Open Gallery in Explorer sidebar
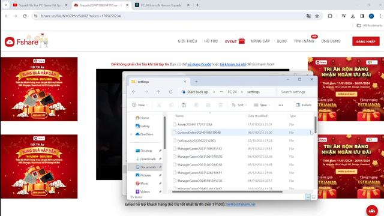The width and height of the screenshot is (384, 216). (x=143, y=126)
